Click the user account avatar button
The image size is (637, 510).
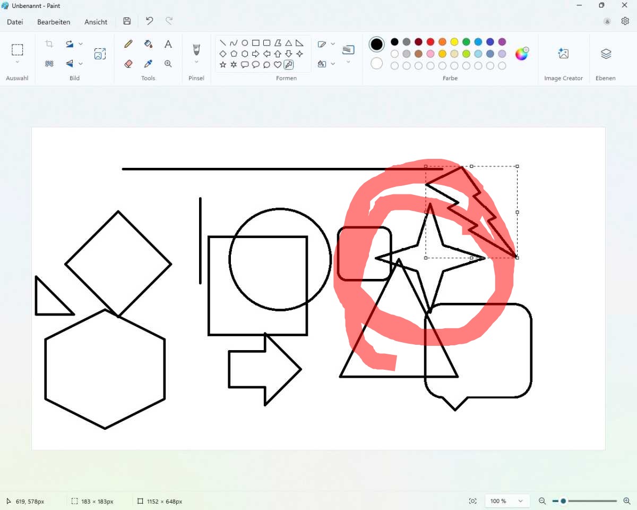coord(607,21)
